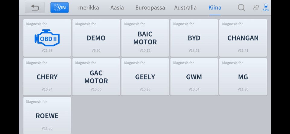Screen dimensions: 290x134
Task: Open the DEMO diagnosis tile
Action: coord(96,38)
